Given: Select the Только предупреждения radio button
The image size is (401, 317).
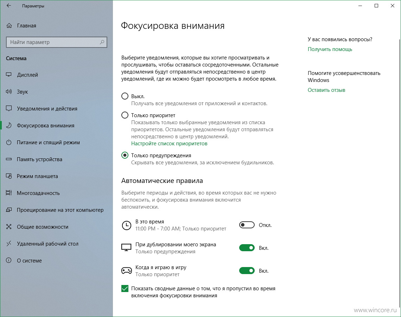Looking at the screenshot, I should pyautogui.click(x=125, y=155).
